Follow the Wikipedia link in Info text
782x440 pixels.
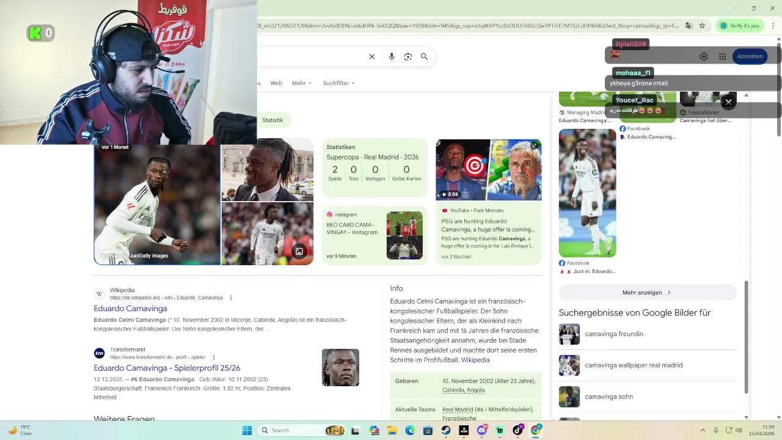[x=475, y=360]
